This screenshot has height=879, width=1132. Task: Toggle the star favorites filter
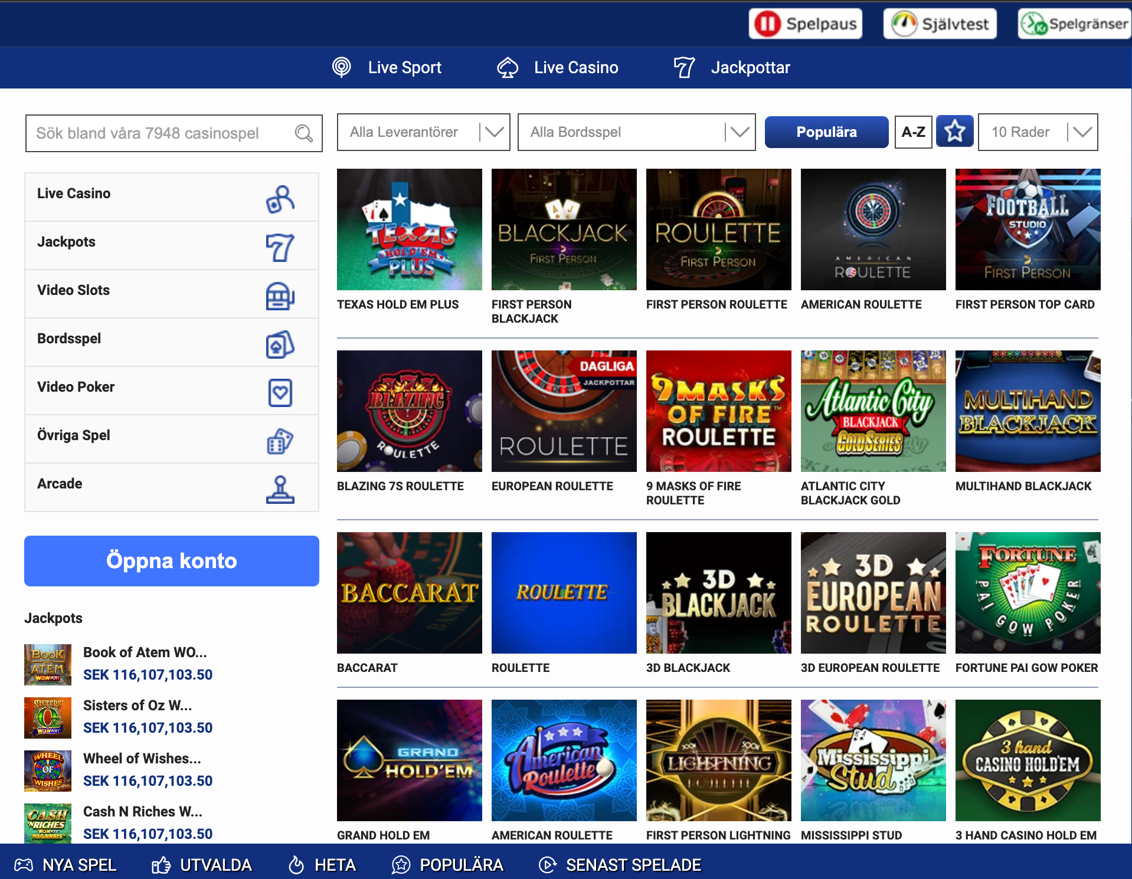coord(954,132)
